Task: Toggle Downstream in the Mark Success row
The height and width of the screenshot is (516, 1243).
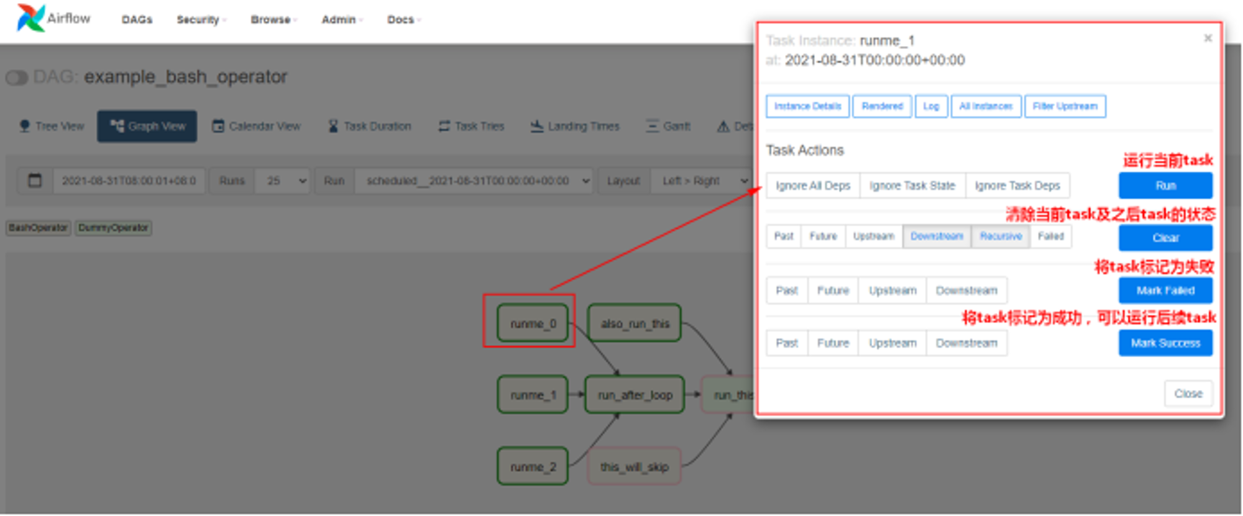Action: (x=966, y=343)
